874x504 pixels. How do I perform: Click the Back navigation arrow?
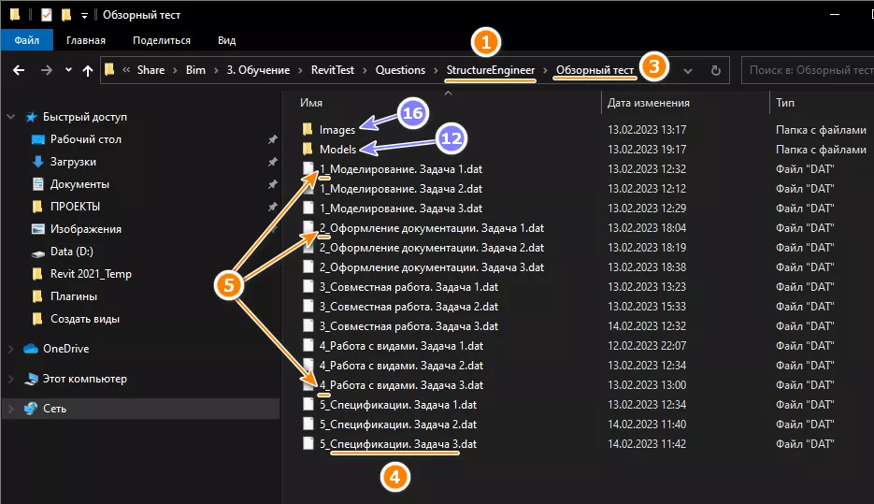coord(19,70)
